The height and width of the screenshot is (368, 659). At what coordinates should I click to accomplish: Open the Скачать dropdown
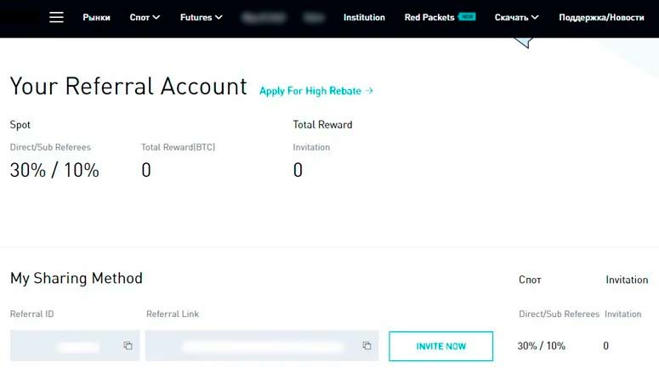[517, 17]
